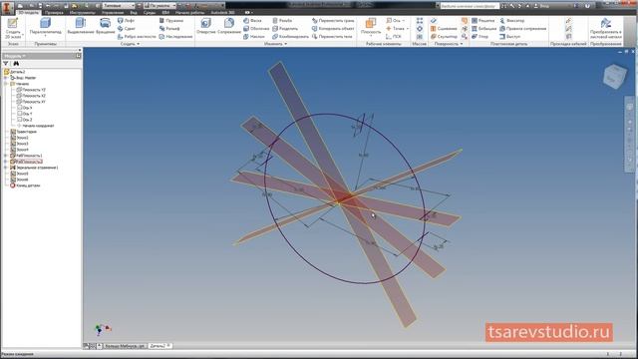Image resolution: width=638 pixels, height=359 pixels.
Task: Select the Copy Object (Копировать объект) tool
Action: coord(333,29)
